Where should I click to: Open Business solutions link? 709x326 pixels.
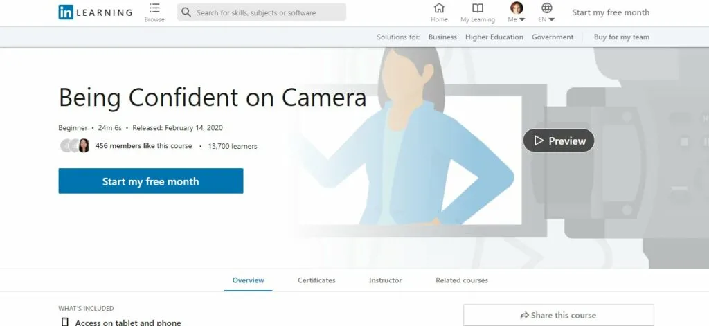pyautogui.click(x=442, y=37)
